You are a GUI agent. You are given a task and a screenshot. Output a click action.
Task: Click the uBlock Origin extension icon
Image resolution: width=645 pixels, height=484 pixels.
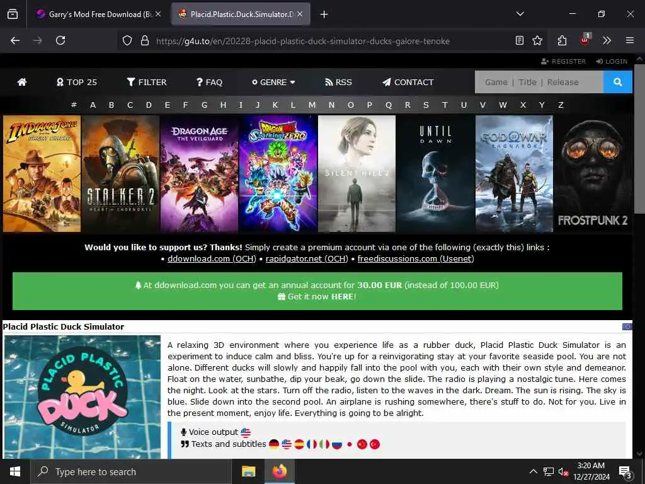pos(585,40)
